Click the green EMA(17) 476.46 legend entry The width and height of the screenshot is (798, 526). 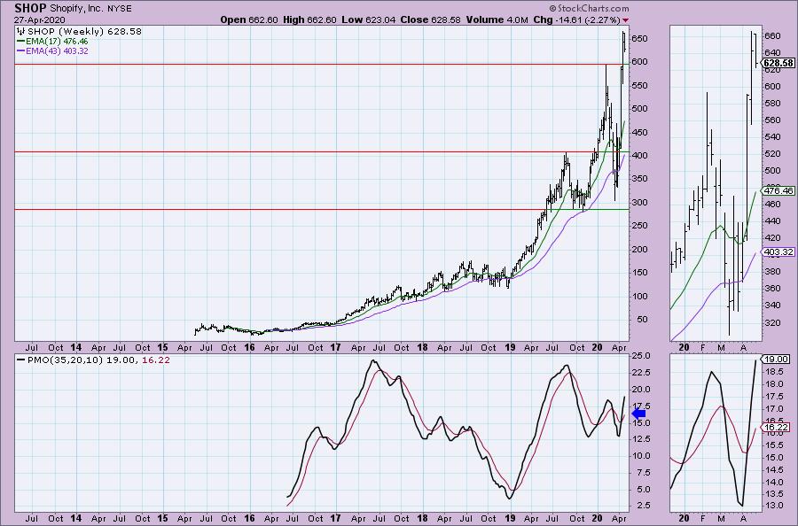click(x=52, y=41)
